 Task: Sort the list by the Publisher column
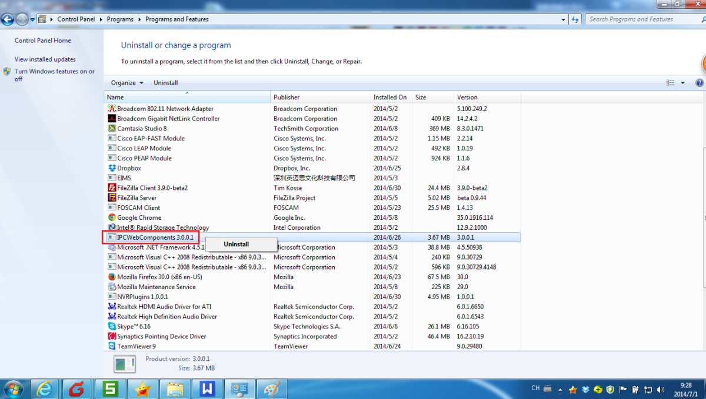coord(320,97)
